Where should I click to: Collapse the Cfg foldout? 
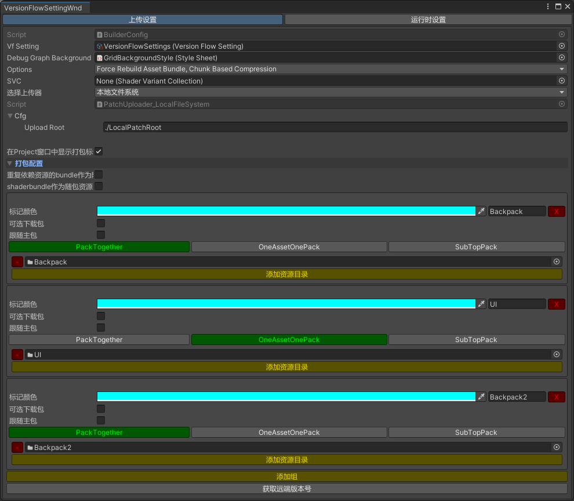point(10,116)
